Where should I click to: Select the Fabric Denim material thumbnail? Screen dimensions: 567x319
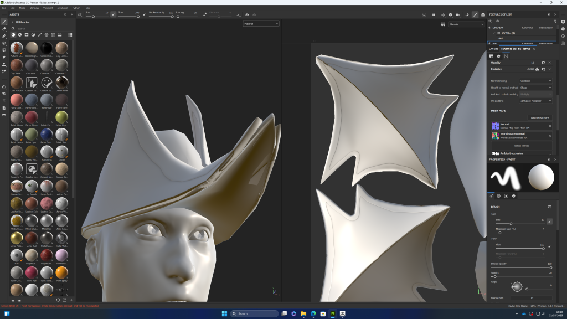pos(32,101)
